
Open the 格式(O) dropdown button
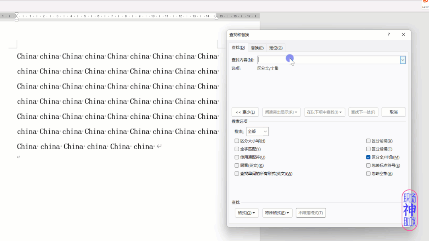coord(247,213)
